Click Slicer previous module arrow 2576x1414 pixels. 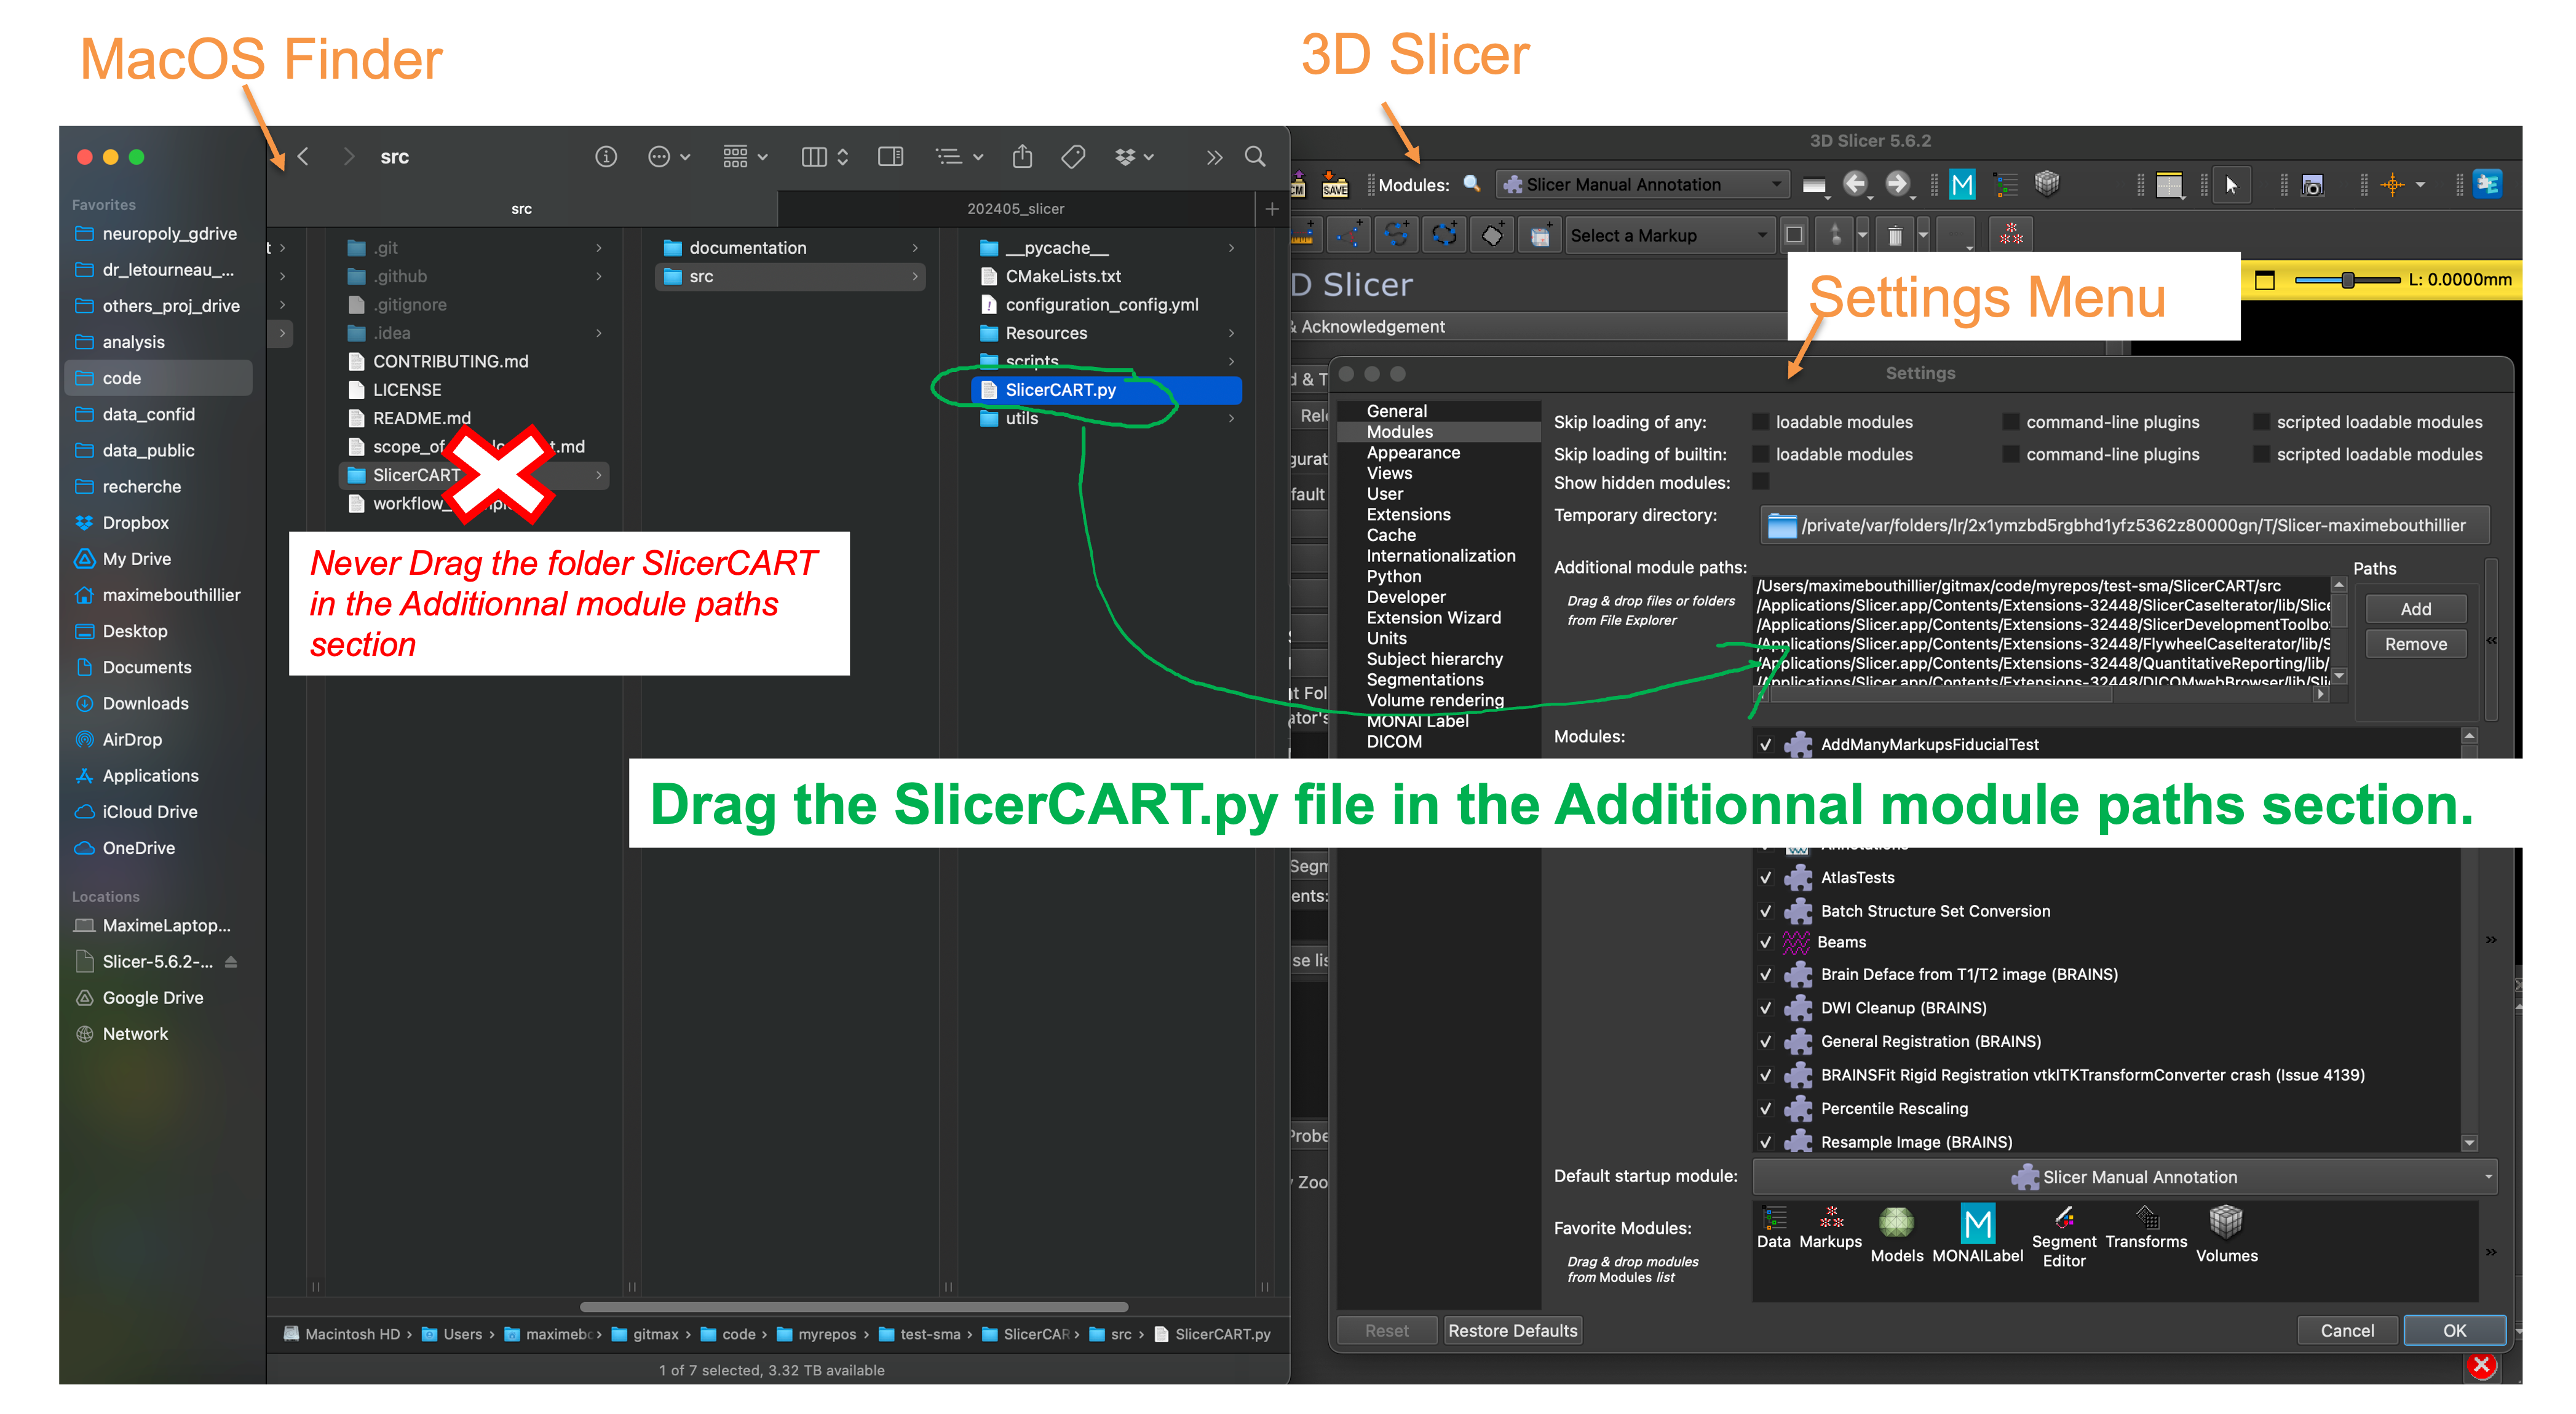coord(1855,184)
